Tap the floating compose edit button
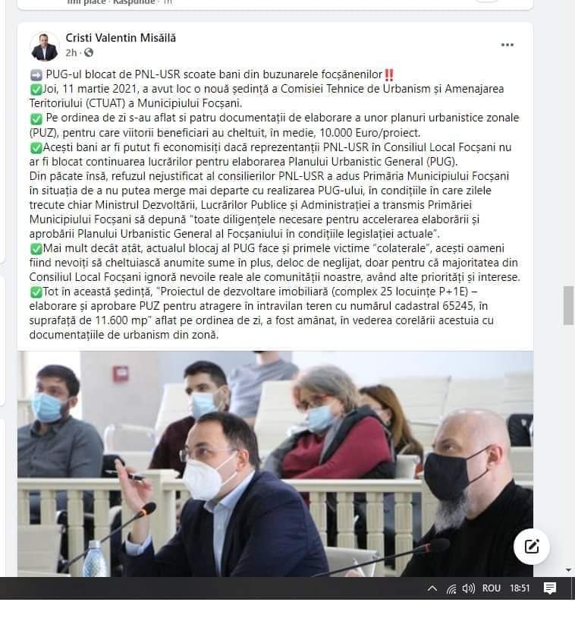 (532, 547)
